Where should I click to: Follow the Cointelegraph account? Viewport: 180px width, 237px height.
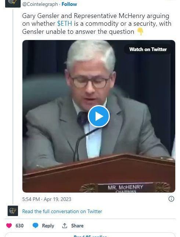point(69,4)
